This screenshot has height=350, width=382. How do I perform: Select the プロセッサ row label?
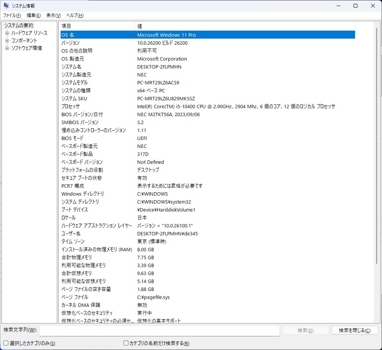70,107
